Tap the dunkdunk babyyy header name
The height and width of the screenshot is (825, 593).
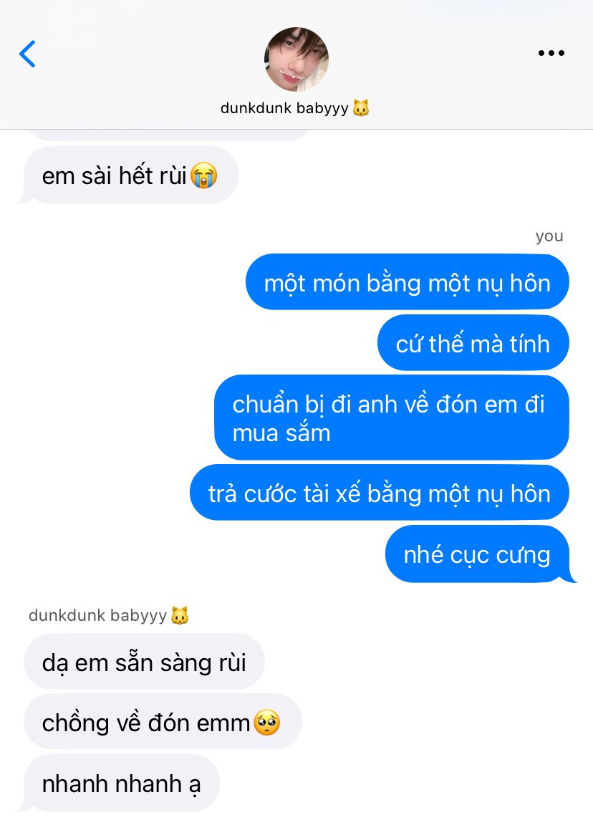(284, 108)
